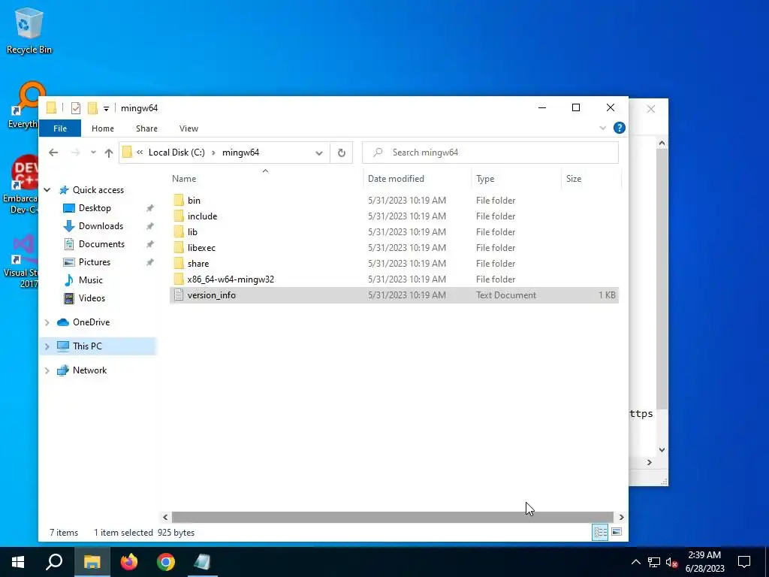The image size is (769, 577).
Task: Select Documents in Quick access
Action: tap(101, 244)
